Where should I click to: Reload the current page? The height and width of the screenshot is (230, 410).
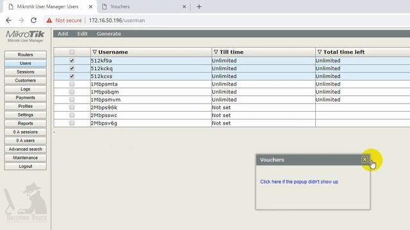(33, 20)
